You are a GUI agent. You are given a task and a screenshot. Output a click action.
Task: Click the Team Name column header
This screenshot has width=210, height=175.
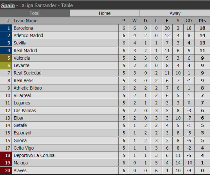point(25,21)
